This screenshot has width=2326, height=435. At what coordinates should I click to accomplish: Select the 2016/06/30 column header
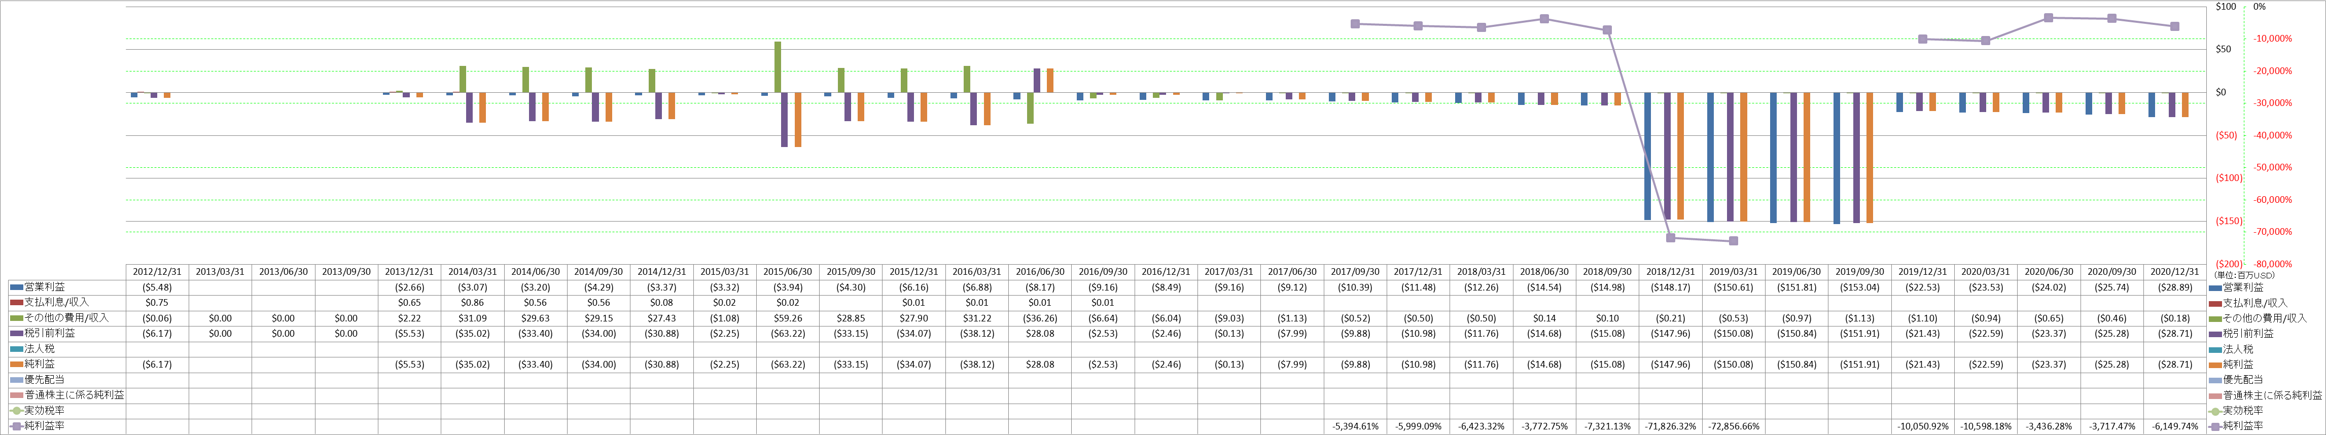click(1039, 272)
